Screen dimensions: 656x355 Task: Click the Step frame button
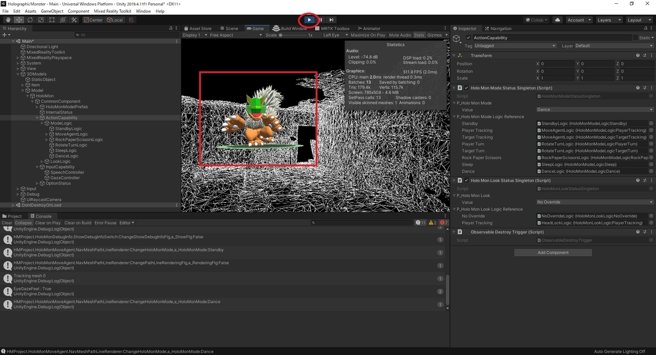coord(331,20)
